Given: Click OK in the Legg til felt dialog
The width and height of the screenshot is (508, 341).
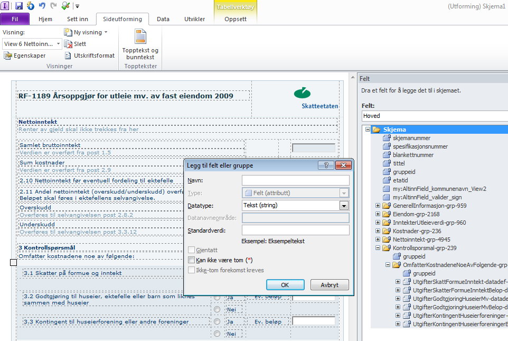Looking at the screenshot, I should 285,285.
